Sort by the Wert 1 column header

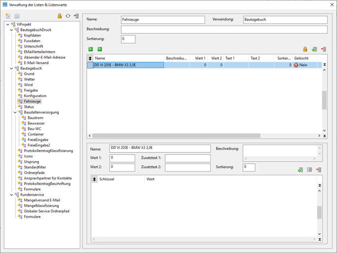pyautogui.click(x=198, y=58)
